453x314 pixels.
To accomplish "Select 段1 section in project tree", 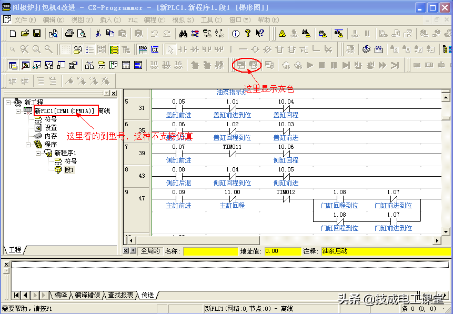I will pos(69,170).
